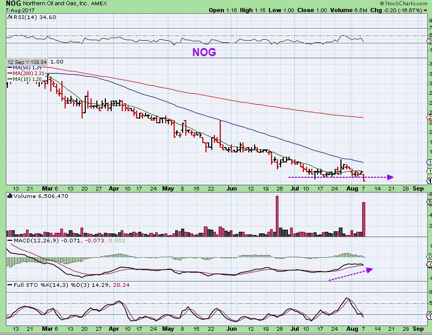Click the '12 Sep Y:108.84' crosshair readout

27,62
